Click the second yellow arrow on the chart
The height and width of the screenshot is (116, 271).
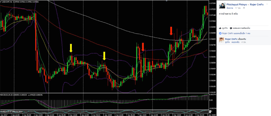click(104, 56)
